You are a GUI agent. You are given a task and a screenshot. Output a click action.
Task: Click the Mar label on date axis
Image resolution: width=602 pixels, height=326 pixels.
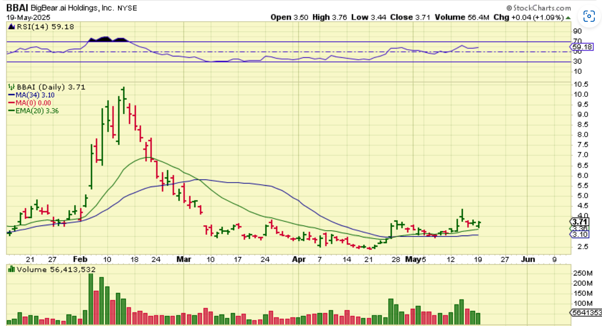pos(184,259)
